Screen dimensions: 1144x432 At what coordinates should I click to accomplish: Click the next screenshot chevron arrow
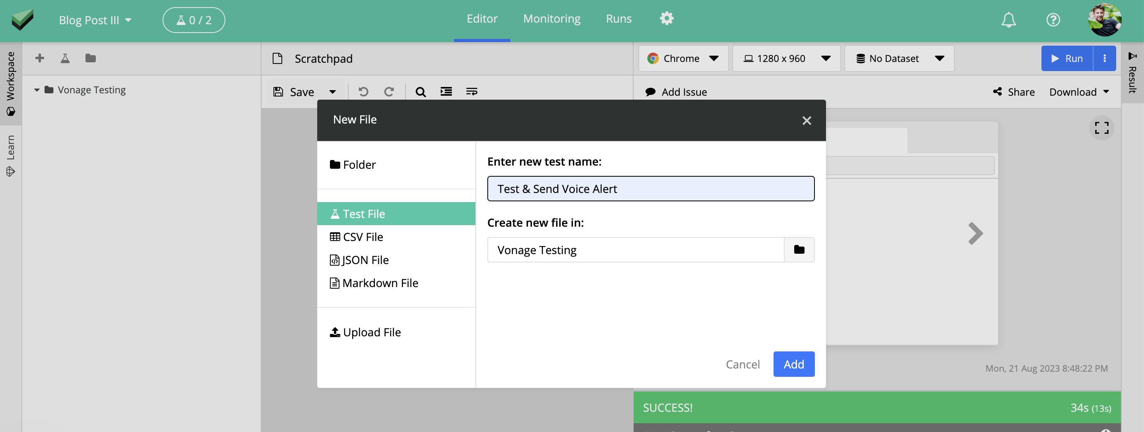[x=975, y=233]
